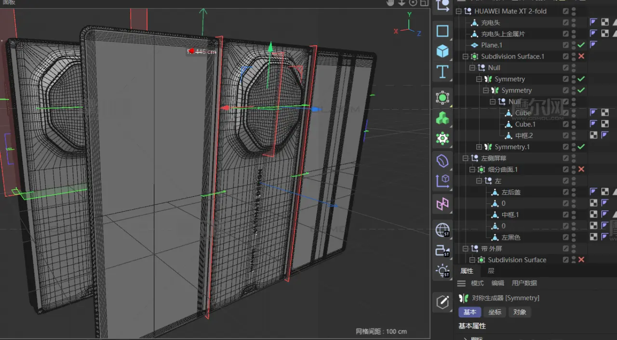Click the checkered texture tag on 中框.1
Screen dimensions: 617x340
[x=593, y=214]
